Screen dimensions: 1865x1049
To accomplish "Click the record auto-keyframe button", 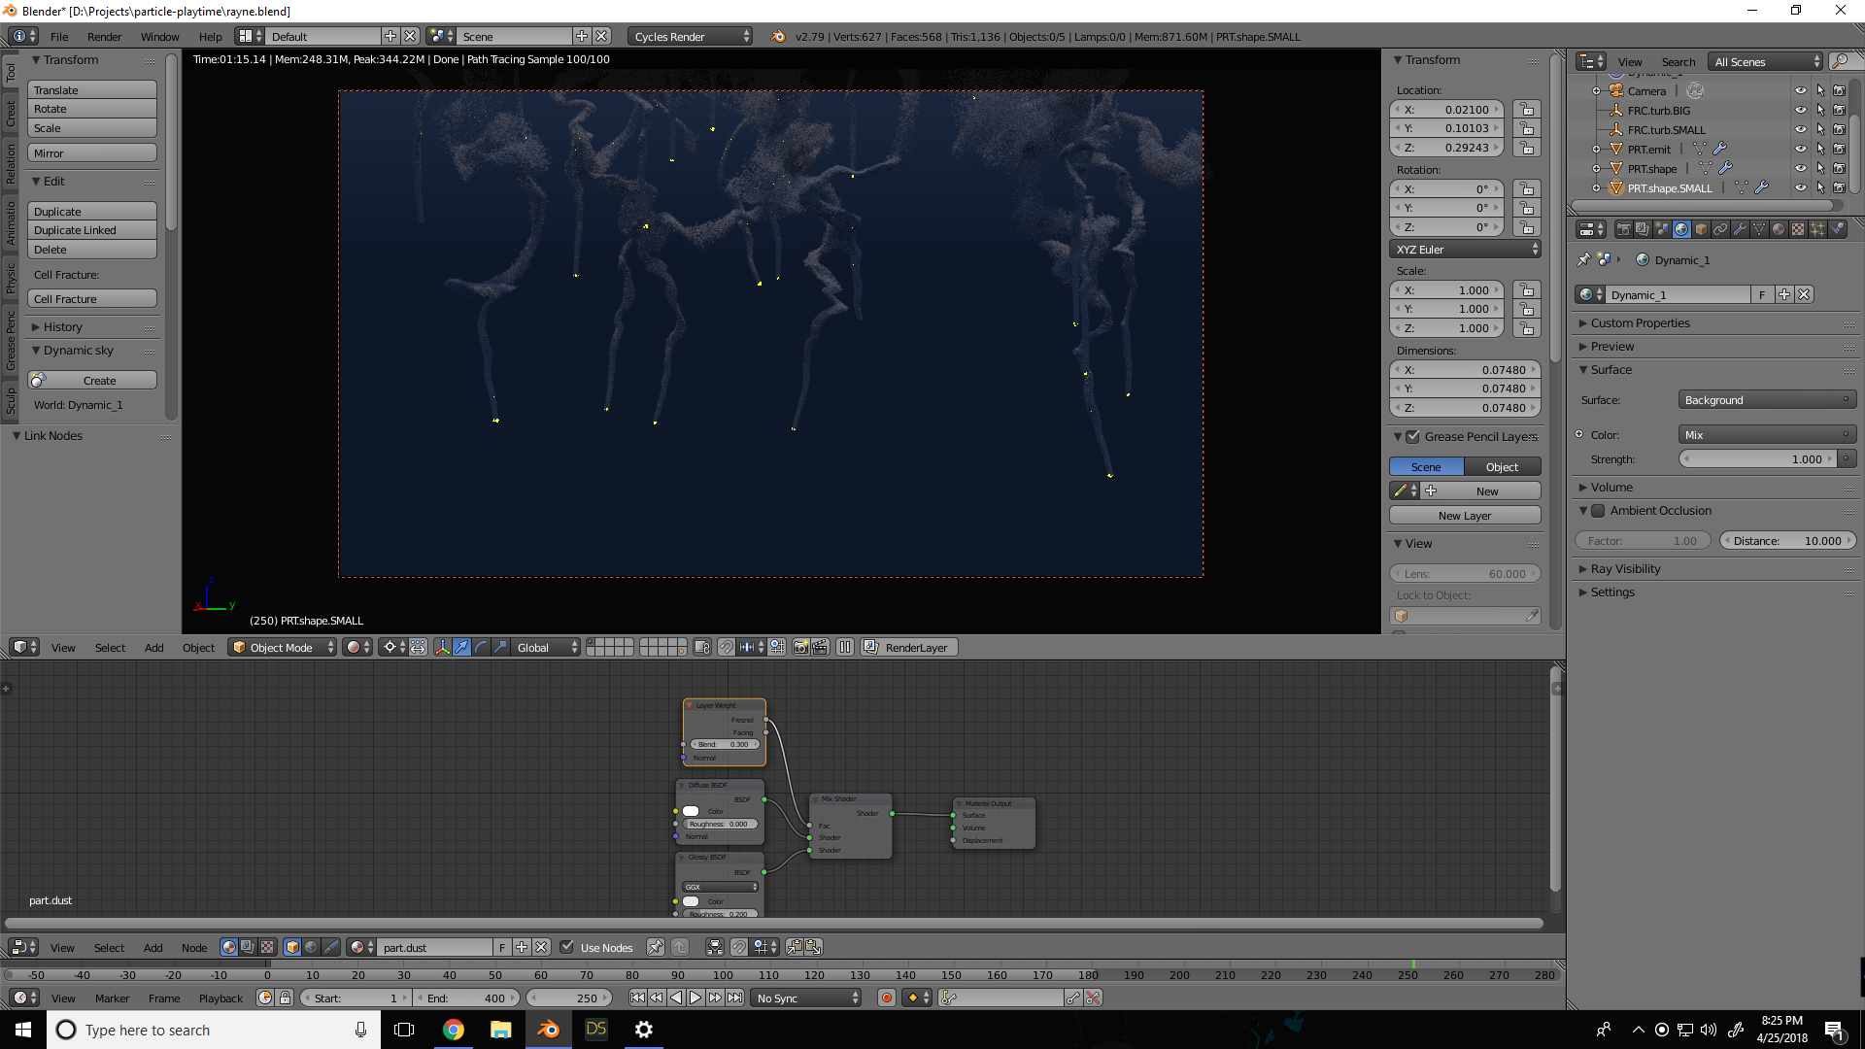I will tap(886, 998).
